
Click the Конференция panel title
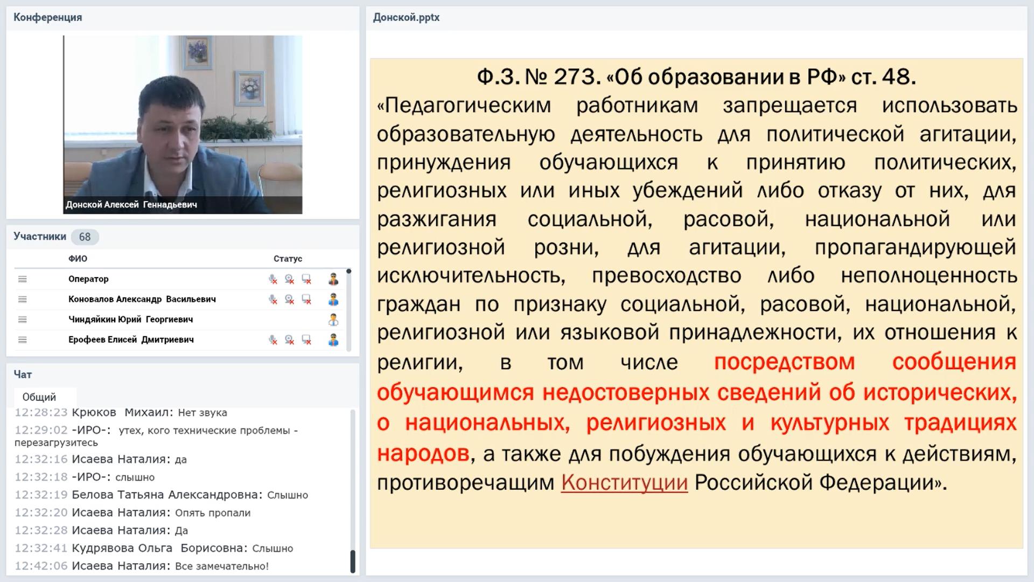click(x=48, y=17)
